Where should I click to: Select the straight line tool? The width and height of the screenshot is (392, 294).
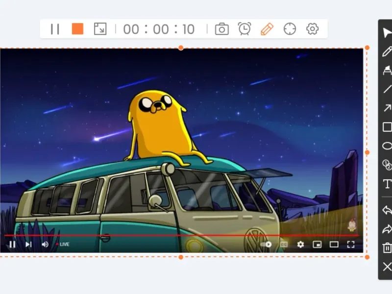point(387,89)
